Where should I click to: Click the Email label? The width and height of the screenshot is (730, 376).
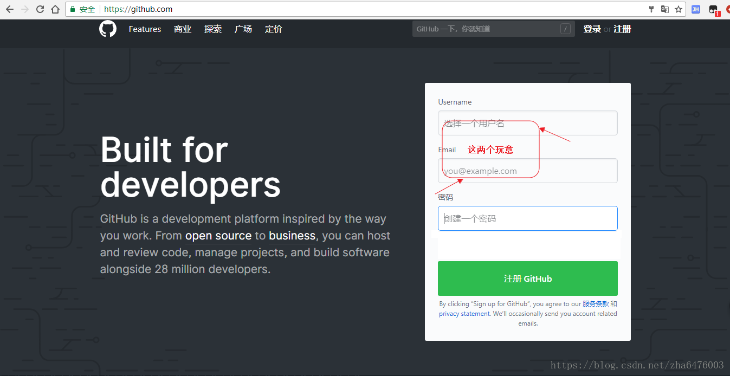(447, 150)
